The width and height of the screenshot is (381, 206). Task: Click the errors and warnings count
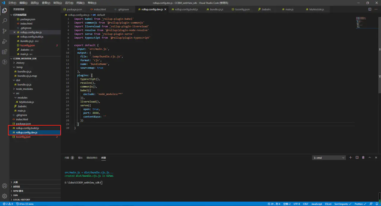[x=8, y=204]
